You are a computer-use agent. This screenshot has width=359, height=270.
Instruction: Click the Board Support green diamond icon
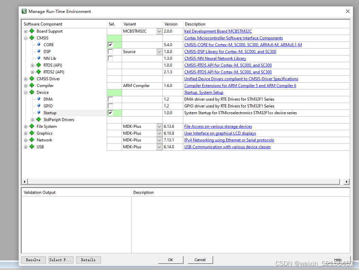pyautogui.click(x=32, y=31)
